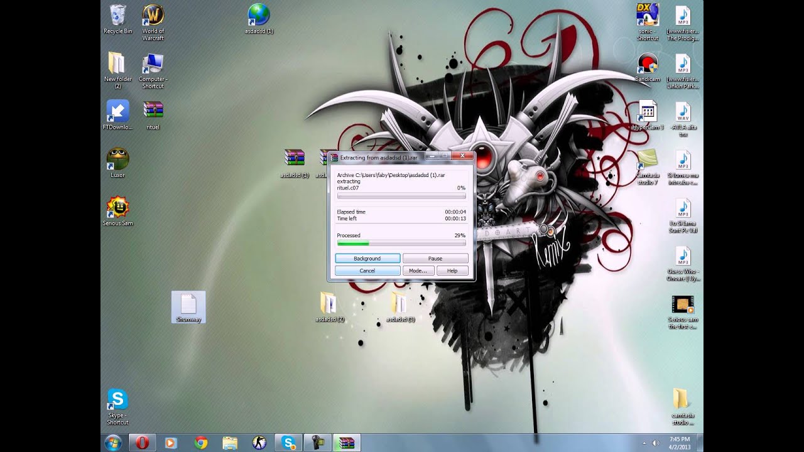
Task: Open Skype from the taskbar
Action: point(289,443)
